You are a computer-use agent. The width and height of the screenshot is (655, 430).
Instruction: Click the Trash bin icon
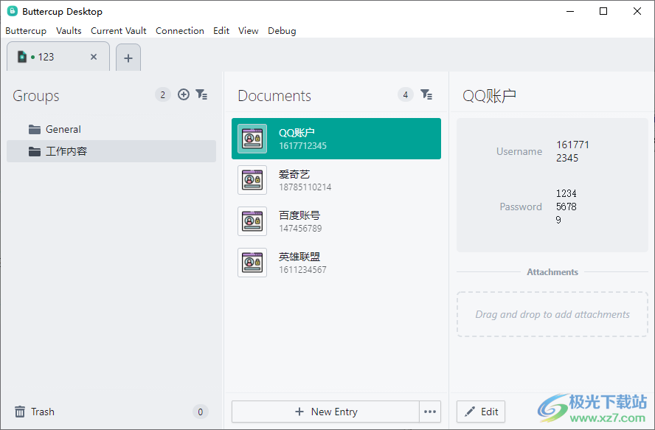[20, 412]
